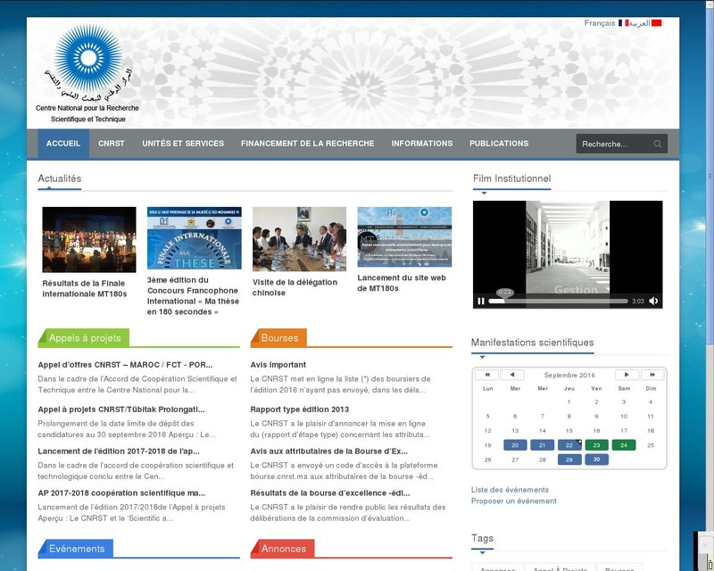The image size is (714, 571).
Task: Click the 'Actualités' section heading
Action: 60,178
